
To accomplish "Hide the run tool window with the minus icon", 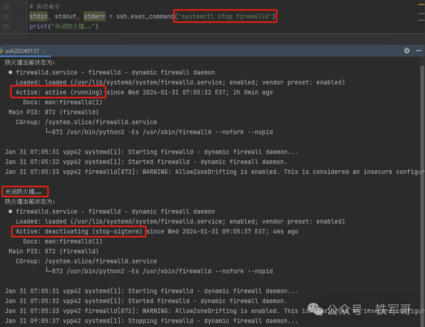I will (419, 51).
